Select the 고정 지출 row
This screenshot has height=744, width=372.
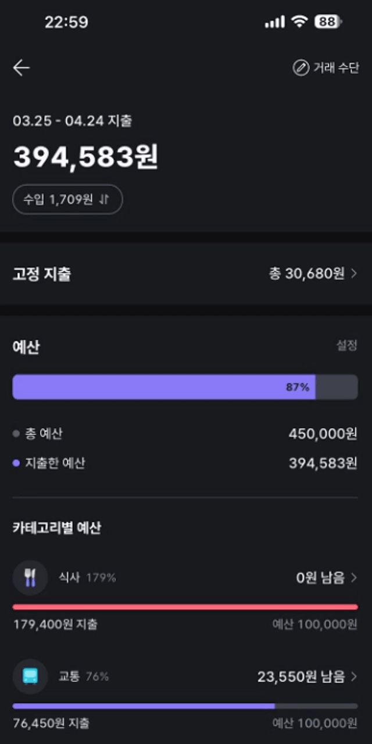(x=186, y=274)
